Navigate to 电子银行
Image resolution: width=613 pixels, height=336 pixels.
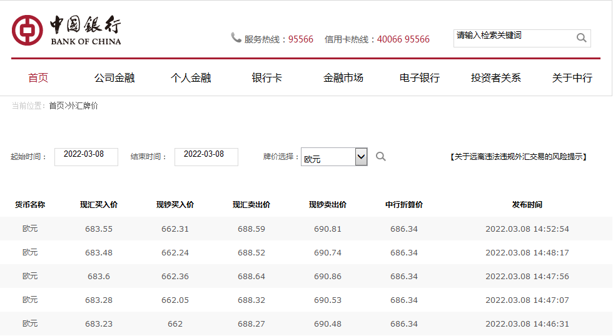pos(420,78)
